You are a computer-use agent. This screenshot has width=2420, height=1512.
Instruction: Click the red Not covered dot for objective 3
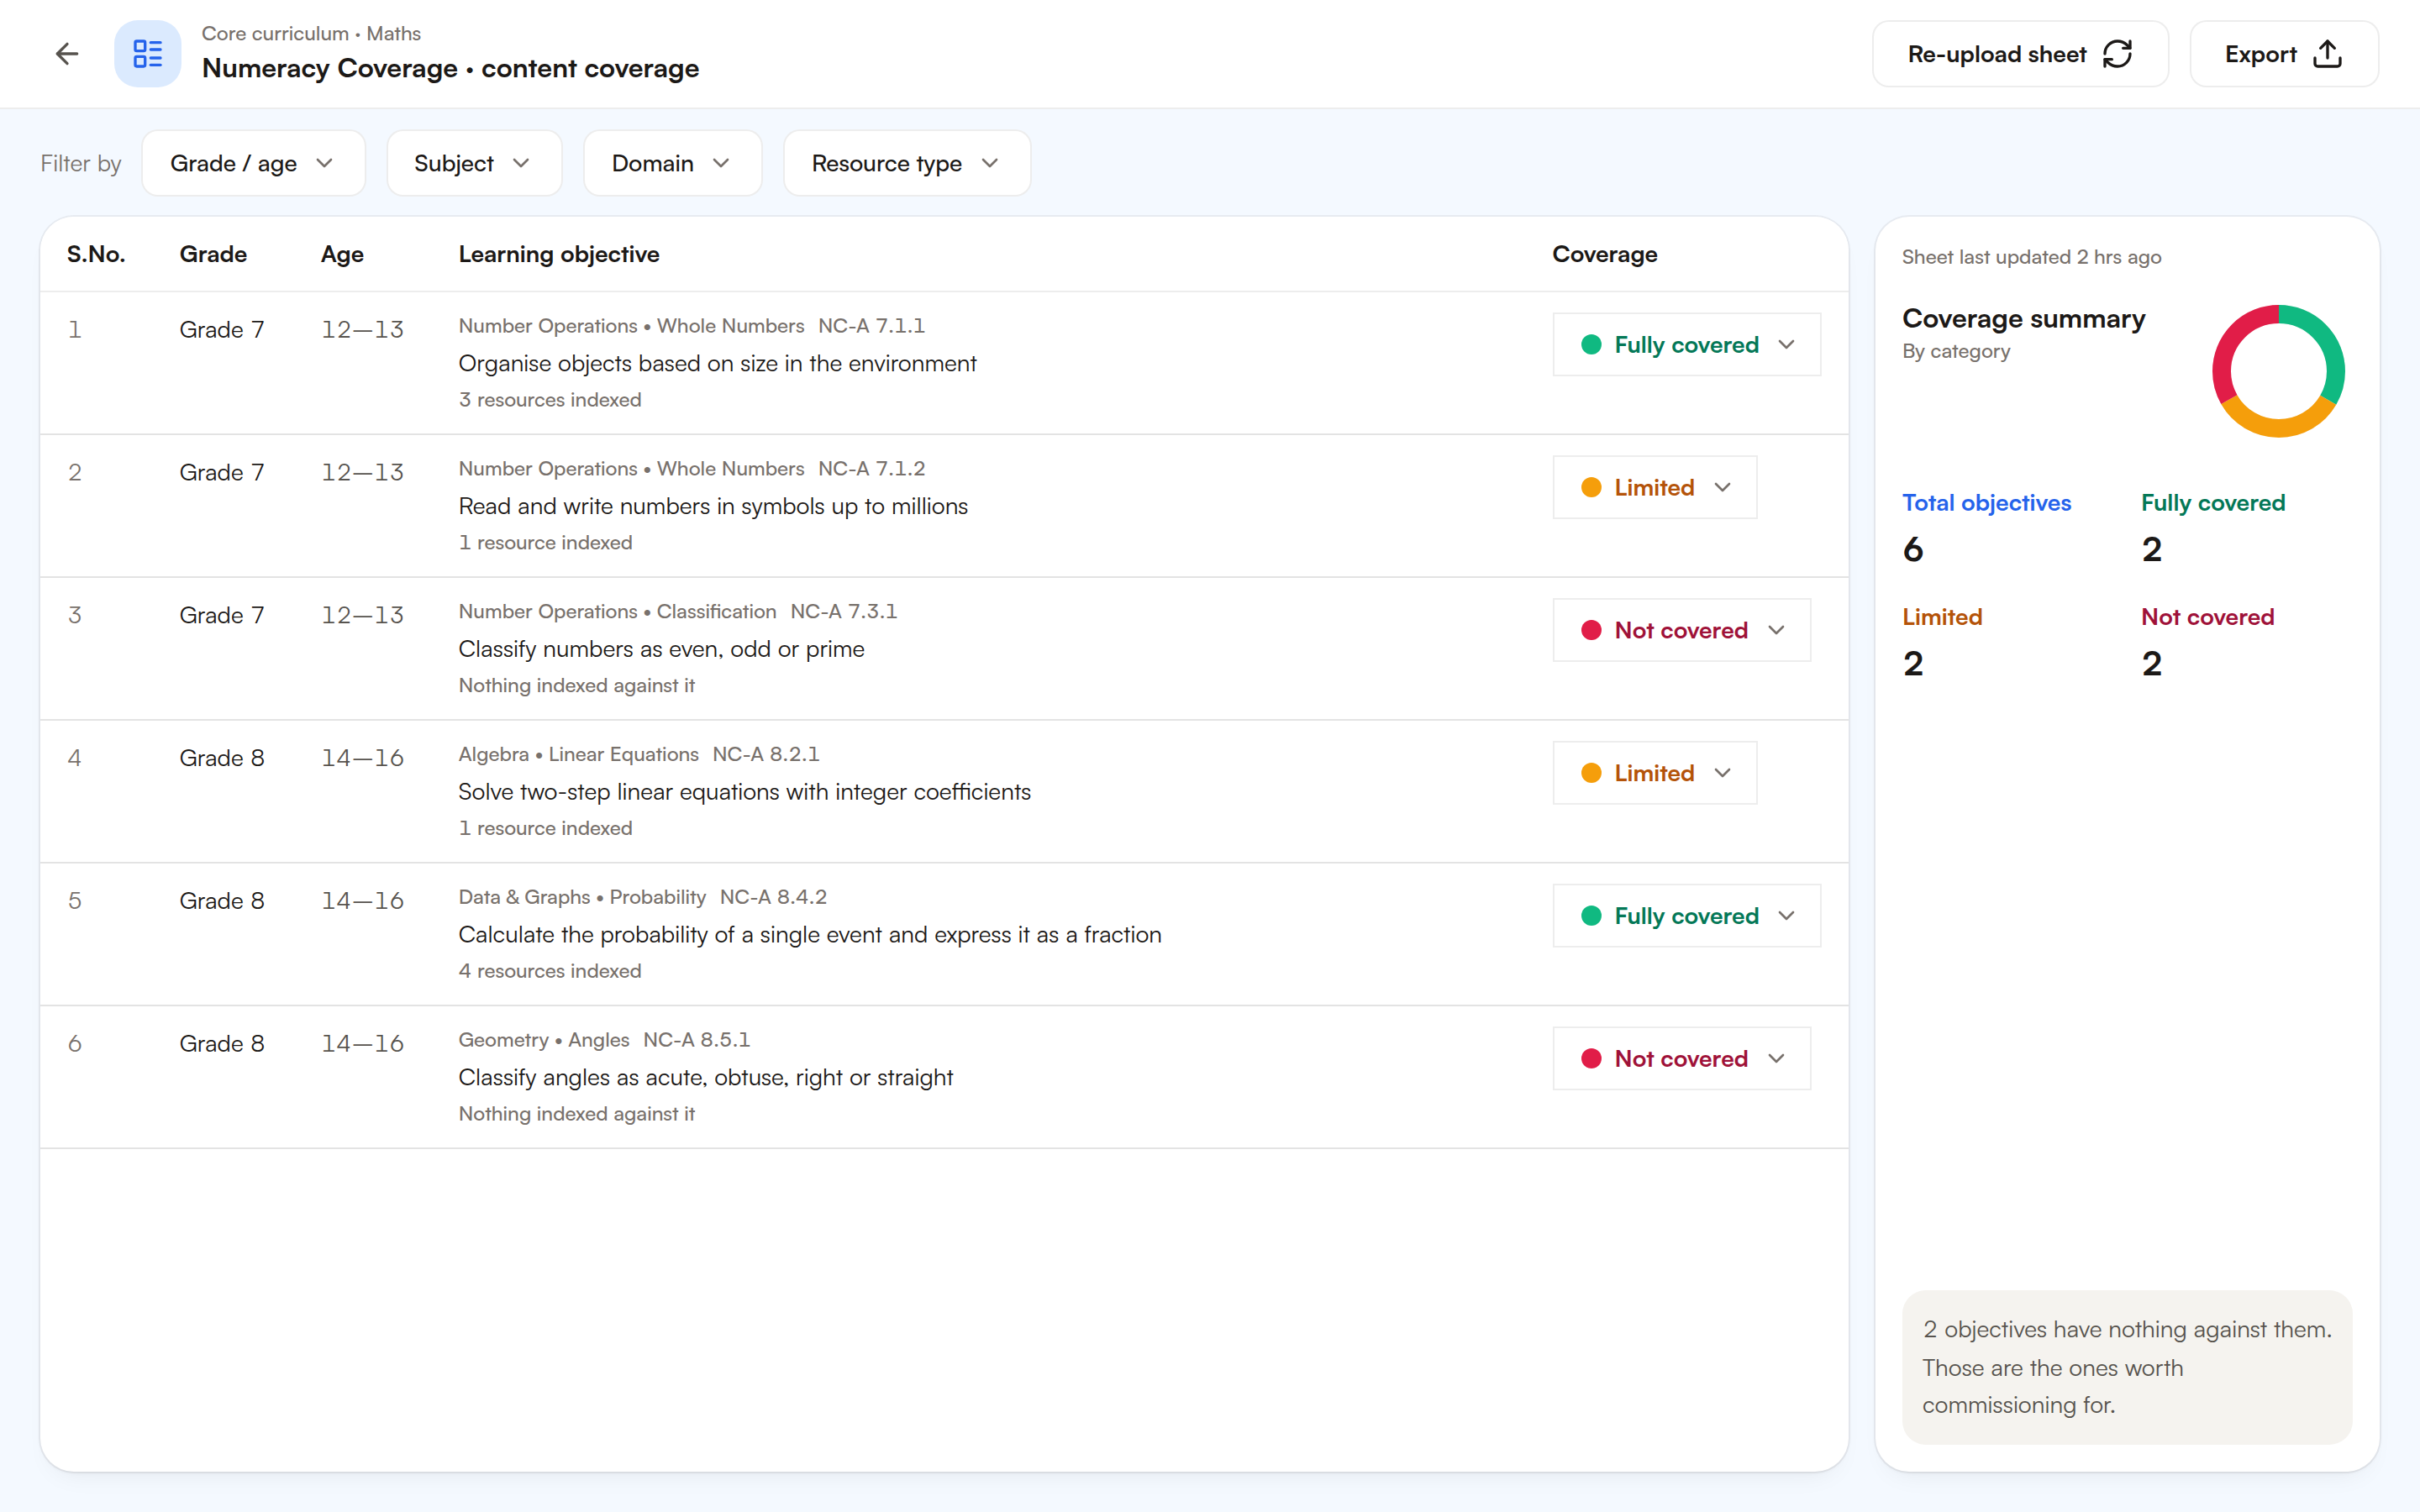pos(1591,631)
